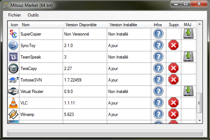View Winamp info icon
Screen dimensions: 210x140
158,114
